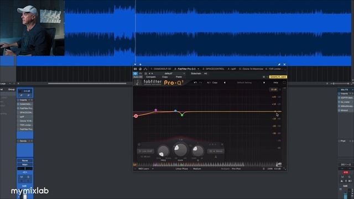The image size is (354, 199).
Task: Click Copy in plugin preset bar
Action: (x=165, y=77)
